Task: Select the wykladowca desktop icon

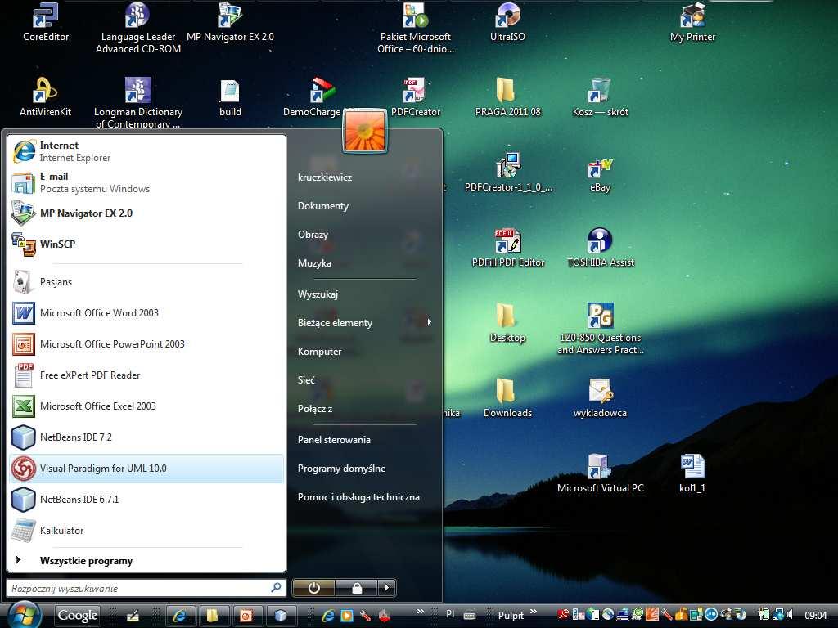Action: [600, 398]
